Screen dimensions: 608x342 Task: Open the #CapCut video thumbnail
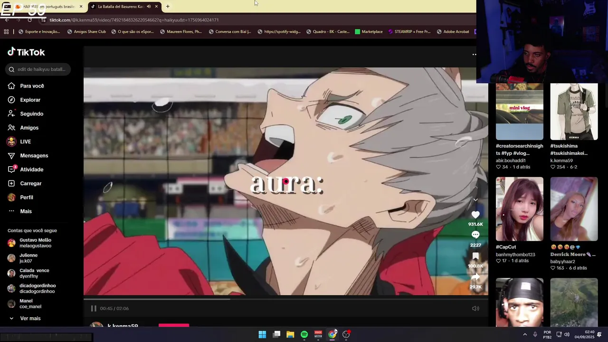[520, 209]
